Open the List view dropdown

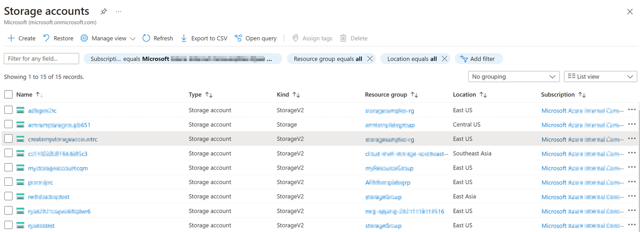[x=600, y=77]
